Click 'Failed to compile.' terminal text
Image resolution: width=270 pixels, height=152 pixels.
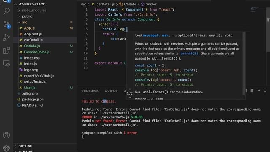coord(99,101)
